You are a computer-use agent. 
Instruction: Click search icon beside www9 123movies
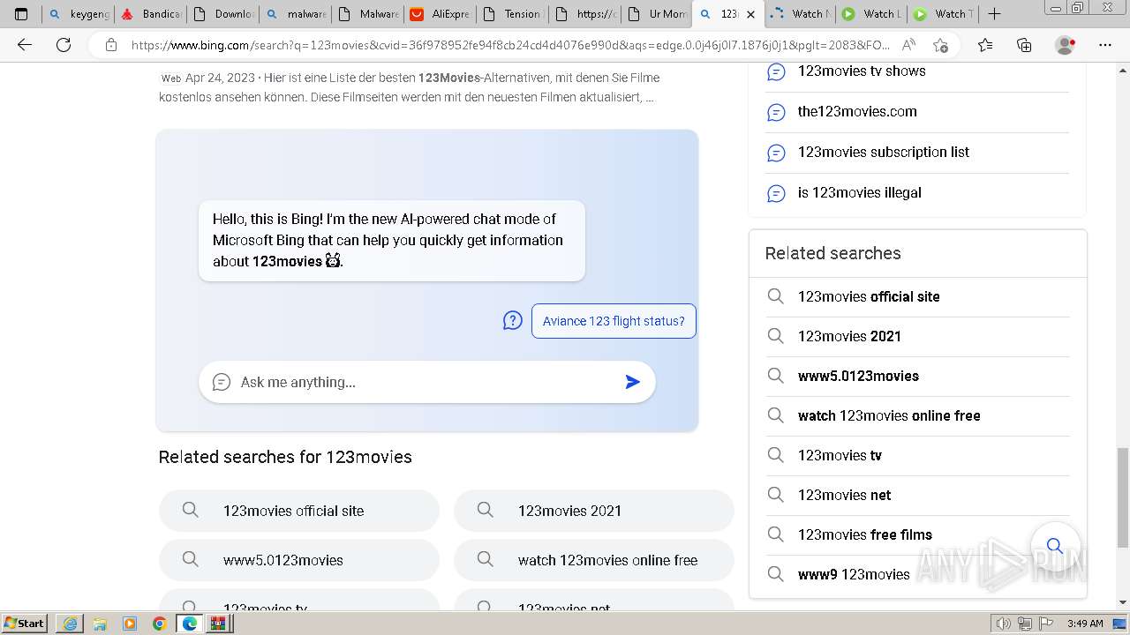(x=775, y=574)
